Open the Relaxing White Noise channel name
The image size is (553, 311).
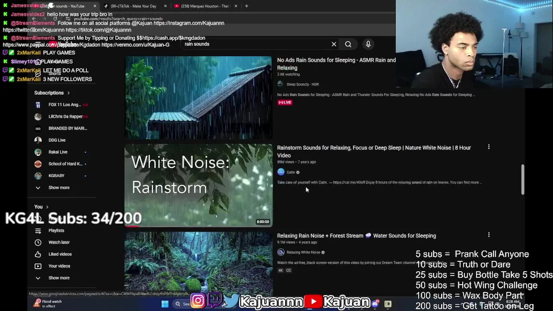point(303,252)
